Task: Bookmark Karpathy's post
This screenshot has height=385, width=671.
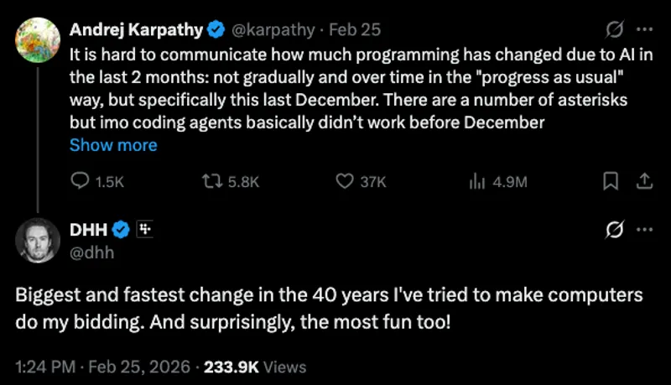Action: coord(611,181)
